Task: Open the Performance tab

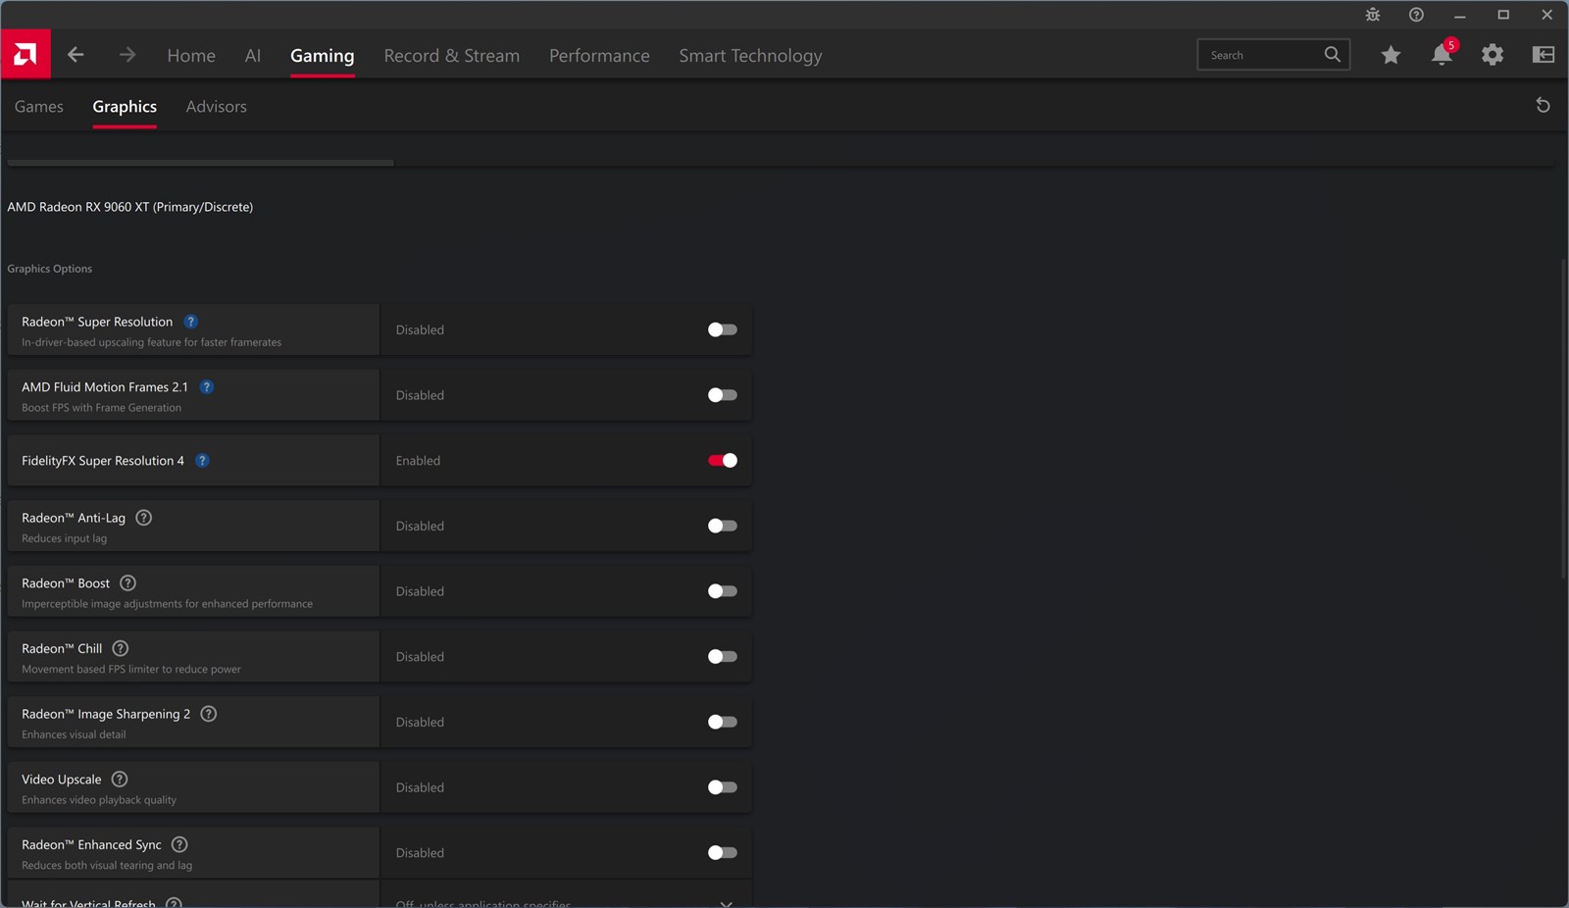Action: (599, 56)
